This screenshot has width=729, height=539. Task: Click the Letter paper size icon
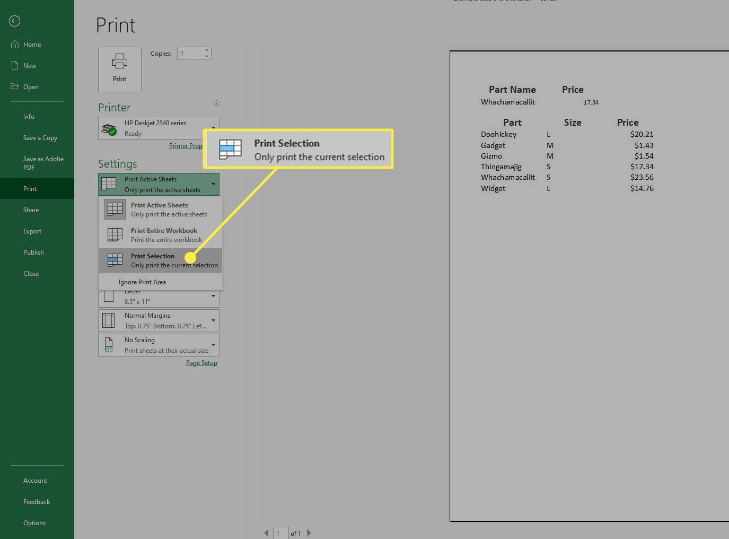(x=109, y=297)
